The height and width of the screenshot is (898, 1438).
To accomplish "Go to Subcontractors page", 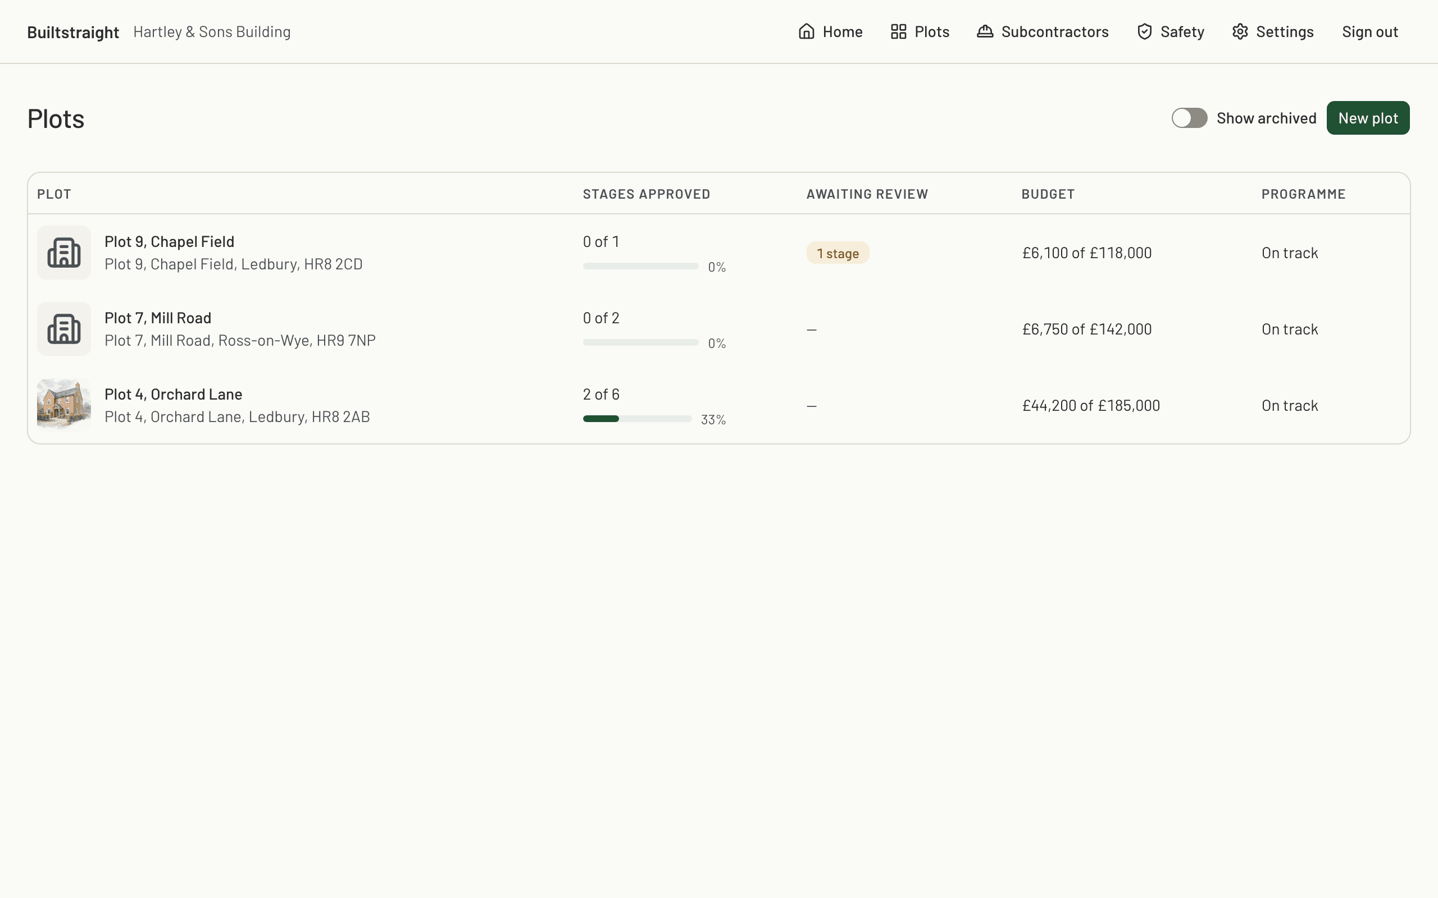I will coord(1043,31).
